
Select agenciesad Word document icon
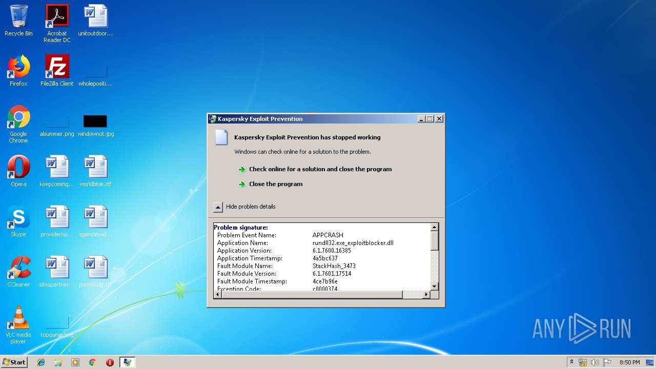(x=95, y=221)
